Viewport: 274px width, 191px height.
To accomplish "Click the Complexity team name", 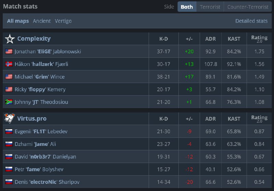I will pyautogui.click(x=34, y=39).
